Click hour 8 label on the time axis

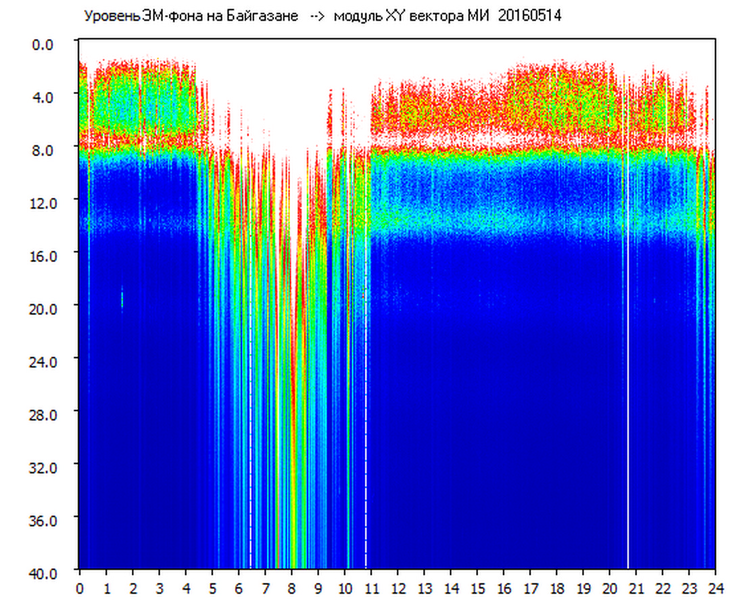point(291,588)
